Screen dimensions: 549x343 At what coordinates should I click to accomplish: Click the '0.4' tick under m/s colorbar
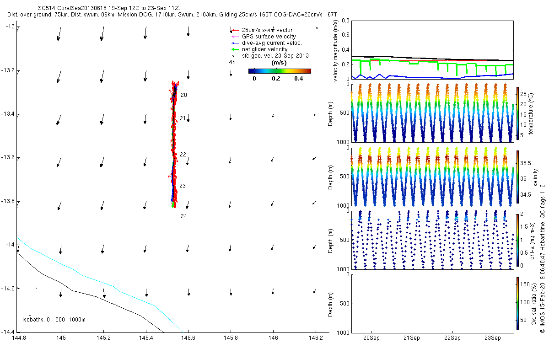(299, 79)
